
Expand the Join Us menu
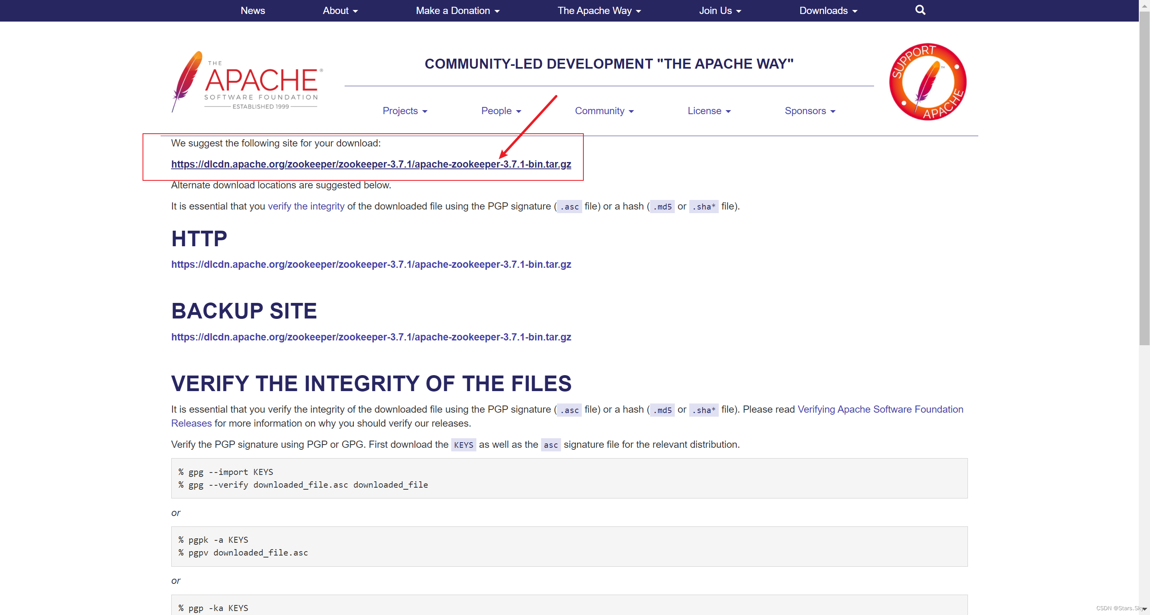720,11
